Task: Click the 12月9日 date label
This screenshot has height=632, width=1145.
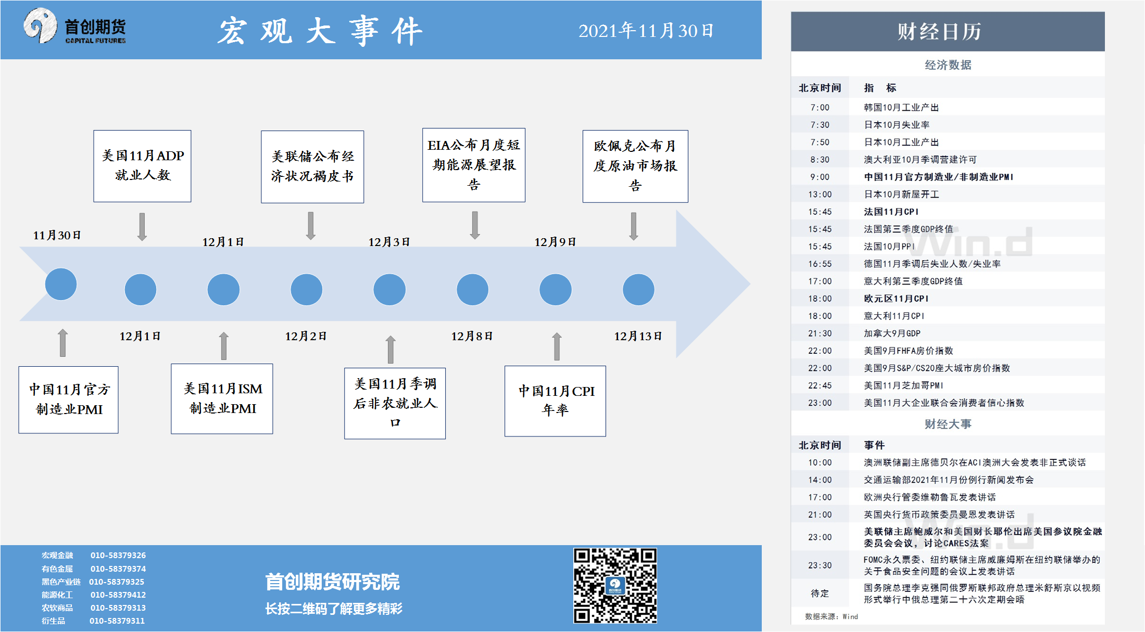Action: (555, 242)
